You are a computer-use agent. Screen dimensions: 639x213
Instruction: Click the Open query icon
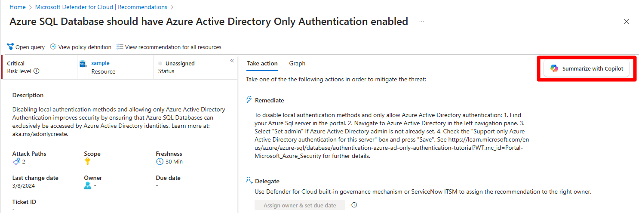click(10, 46)
